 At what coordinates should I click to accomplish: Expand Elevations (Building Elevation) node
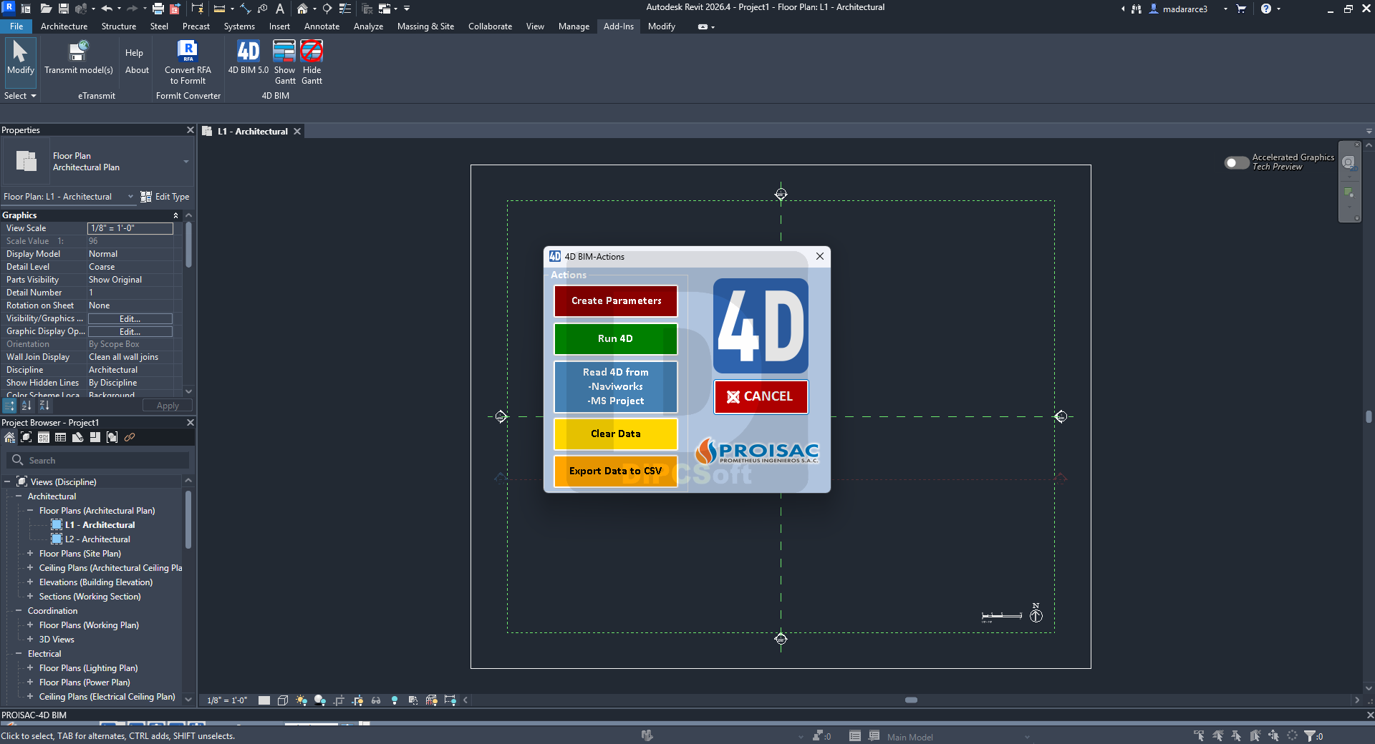30,582
